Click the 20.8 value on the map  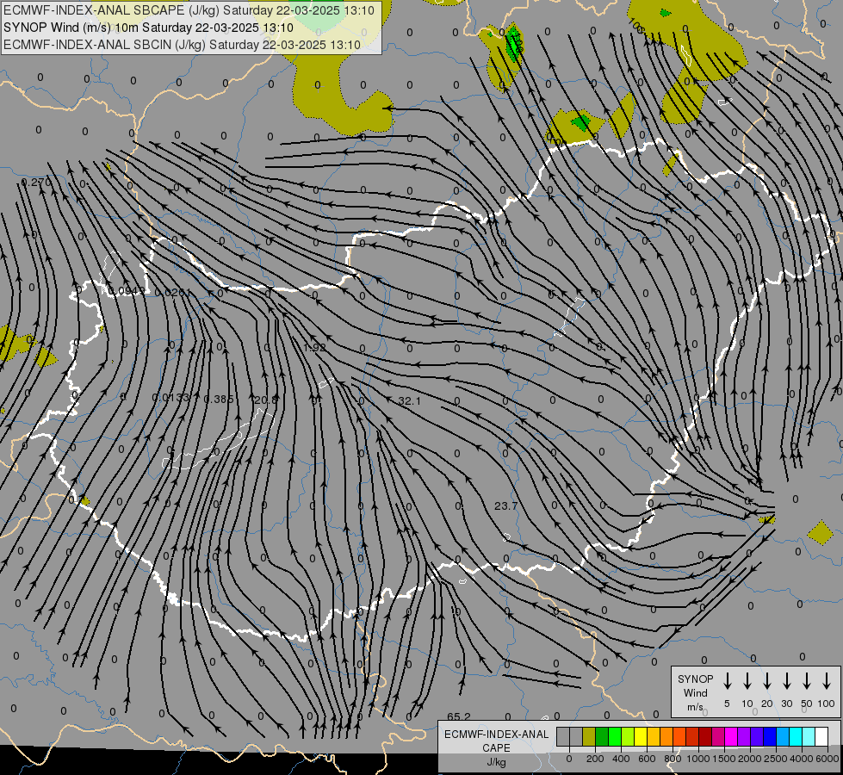click(266, 400)
